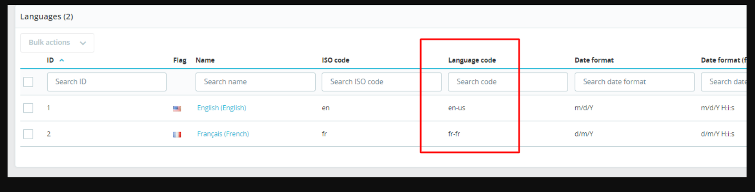Screen dimensions: 755x192
Task: Click the US flag icon for English
Action: point(177,108)
